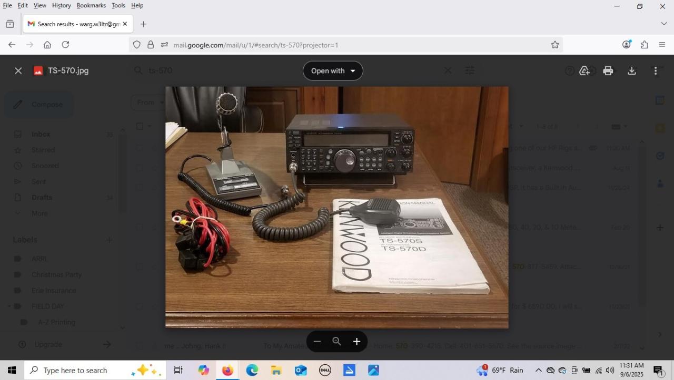Show hidden tray icons chevron

pos(538,371)
